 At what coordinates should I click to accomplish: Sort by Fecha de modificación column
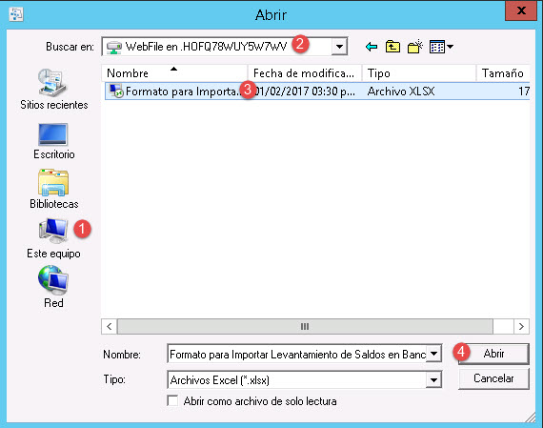pyautogui.click(x=305, y=73)
